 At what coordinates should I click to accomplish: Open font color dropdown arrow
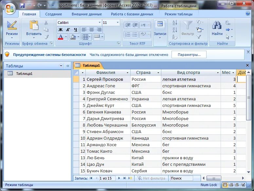tap(66, 37)
